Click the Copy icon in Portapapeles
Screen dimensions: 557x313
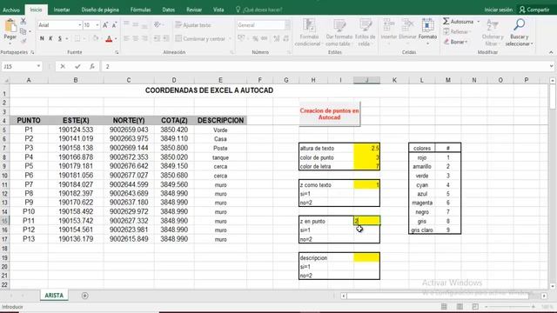[23, 31]
